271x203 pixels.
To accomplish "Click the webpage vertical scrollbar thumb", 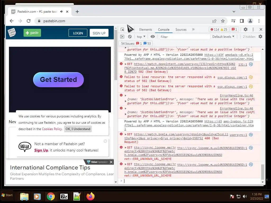I will (116, 55).
